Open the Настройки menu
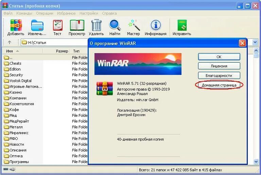This screenshot has width=261, height=175. (89, 13)
